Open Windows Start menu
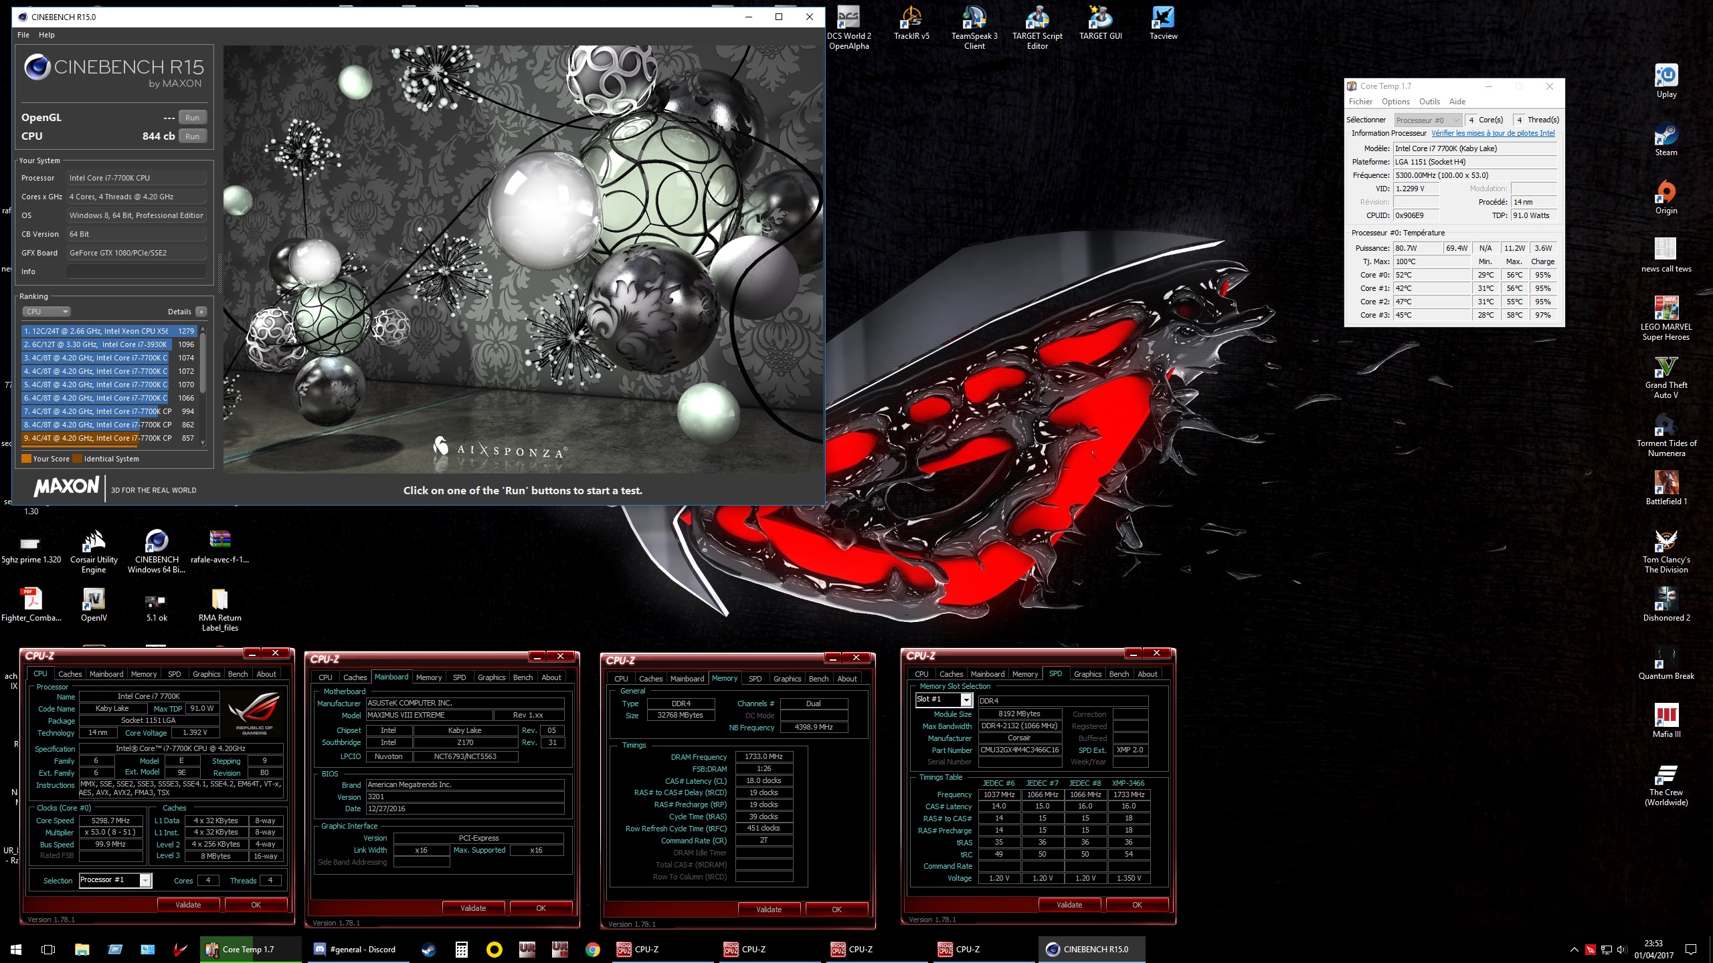This screenshot has width=1713, height=963. [x=16, y=949]
